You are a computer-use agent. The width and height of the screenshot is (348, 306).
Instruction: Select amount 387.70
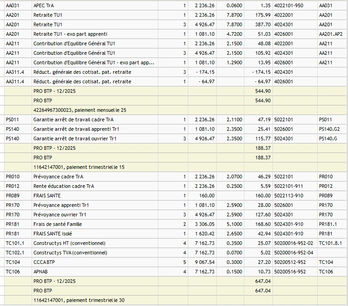(263, 24)
